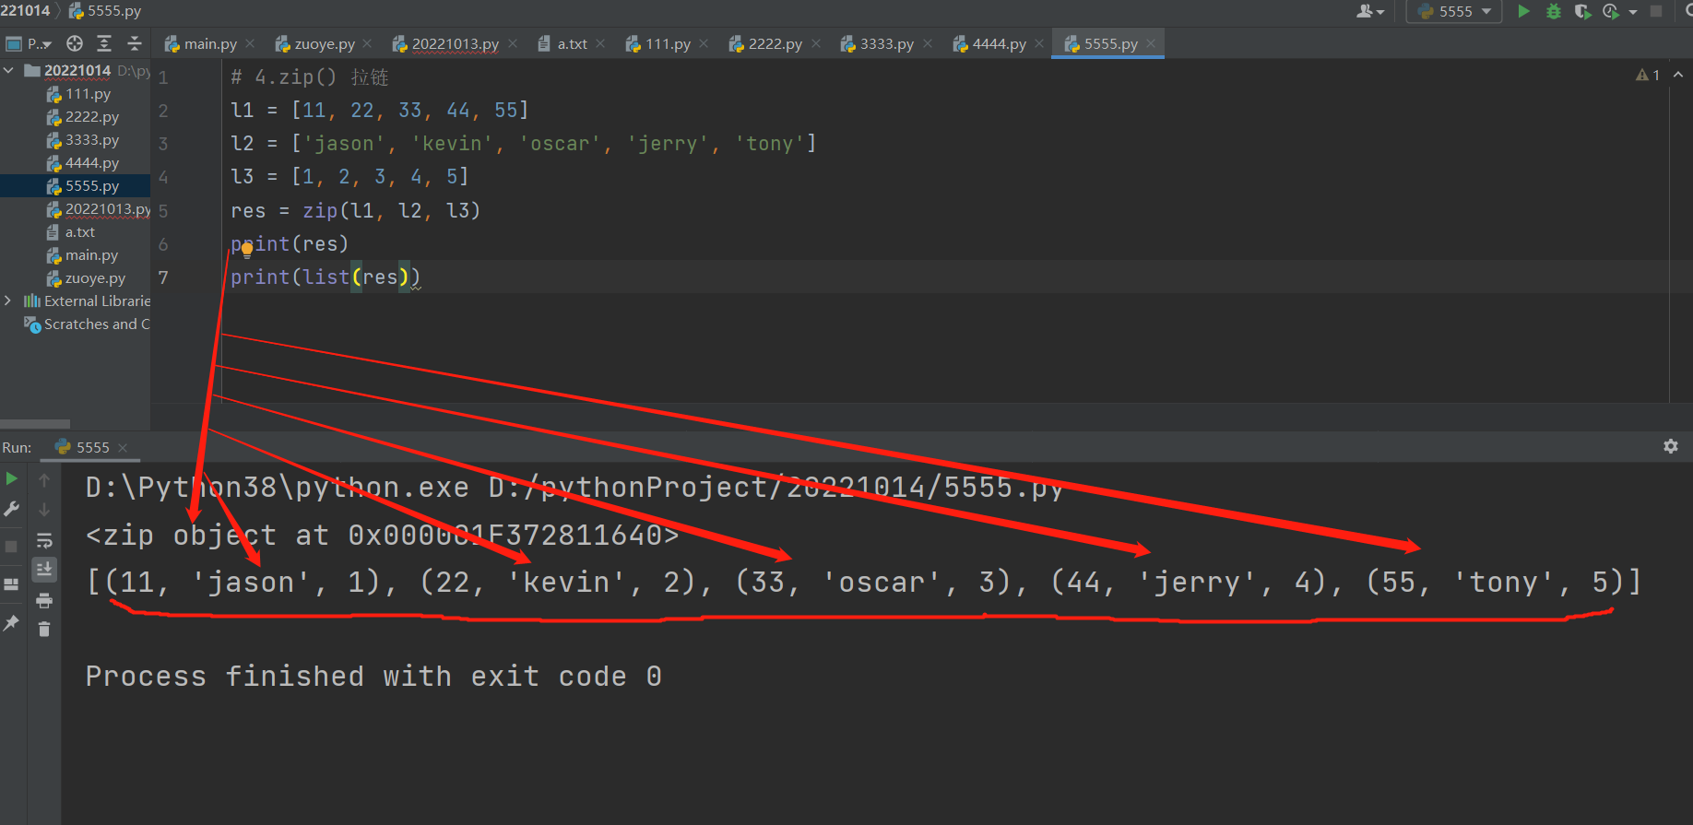The height and width of the screenshot is (825, 1693).
Task: Open the 5555 run configuration dropdown
Action: [1454, 11]
